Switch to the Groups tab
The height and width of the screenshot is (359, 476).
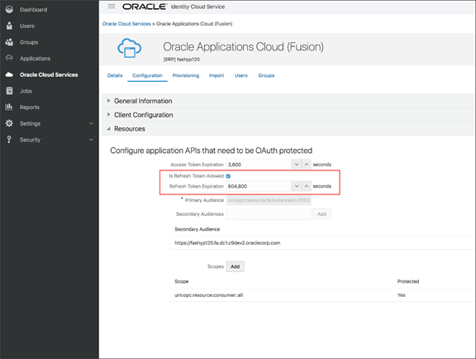266,75
